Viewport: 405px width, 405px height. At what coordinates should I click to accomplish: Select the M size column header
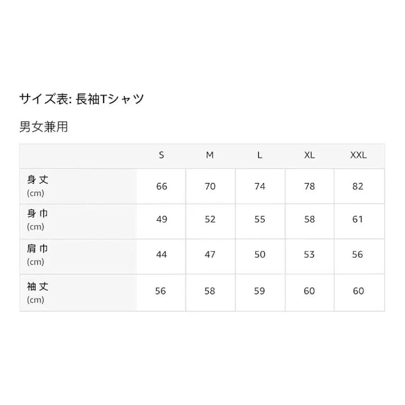[x=210, y=155]
